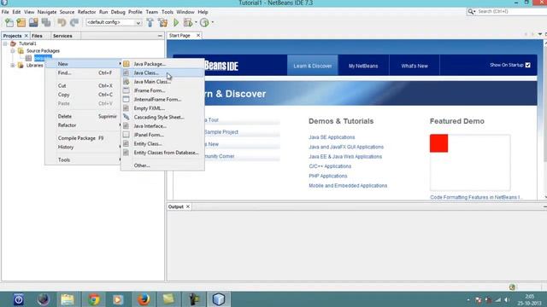Choose Entity Class from submenu
The height and width of the screenshot is (307, 547).
pyautogui.click(x=162, y=144)
